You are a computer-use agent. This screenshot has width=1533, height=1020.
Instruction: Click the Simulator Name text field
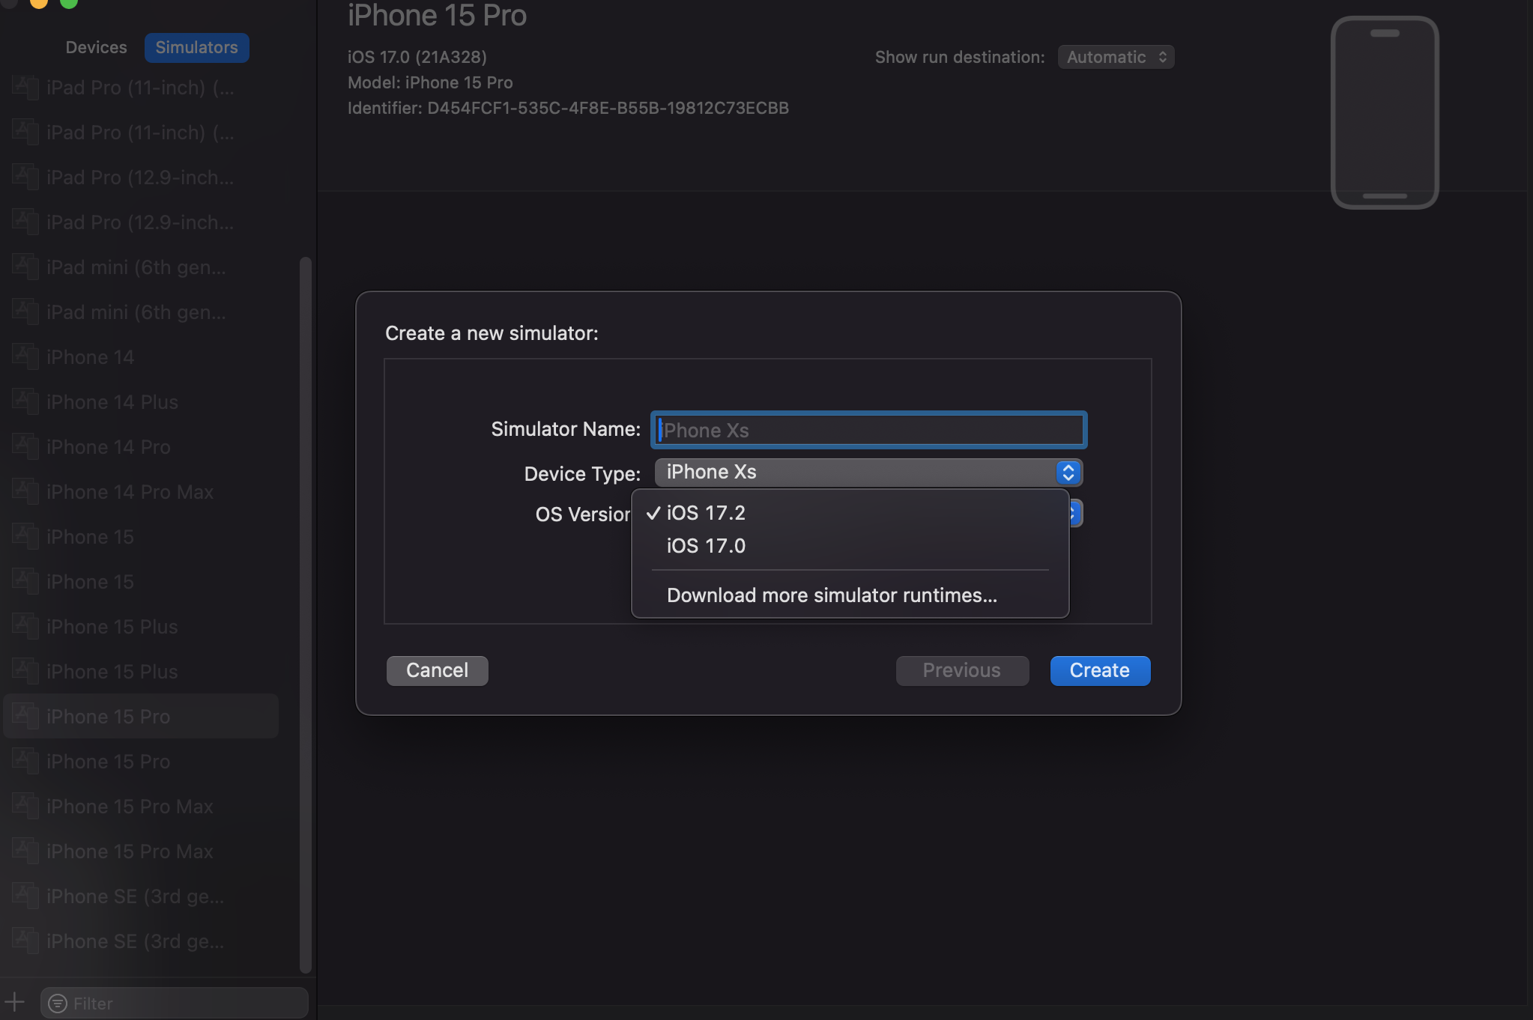(x=869, y=430)
